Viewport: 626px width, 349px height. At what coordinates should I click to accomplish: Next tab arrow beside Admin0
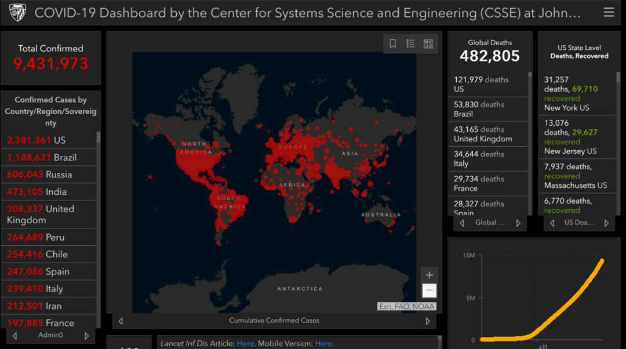click(86, 336)
